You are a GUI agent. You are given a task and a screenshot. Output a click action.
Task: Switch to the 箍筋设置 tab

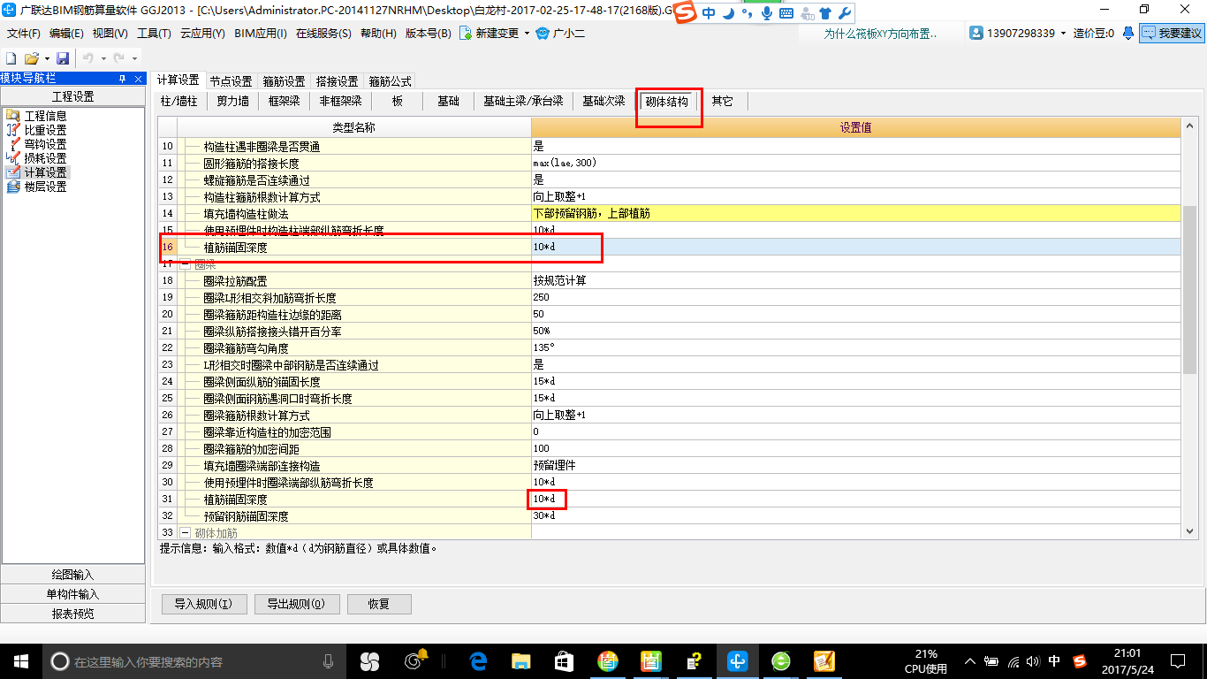pyautogui.click(x=284, y=81)
